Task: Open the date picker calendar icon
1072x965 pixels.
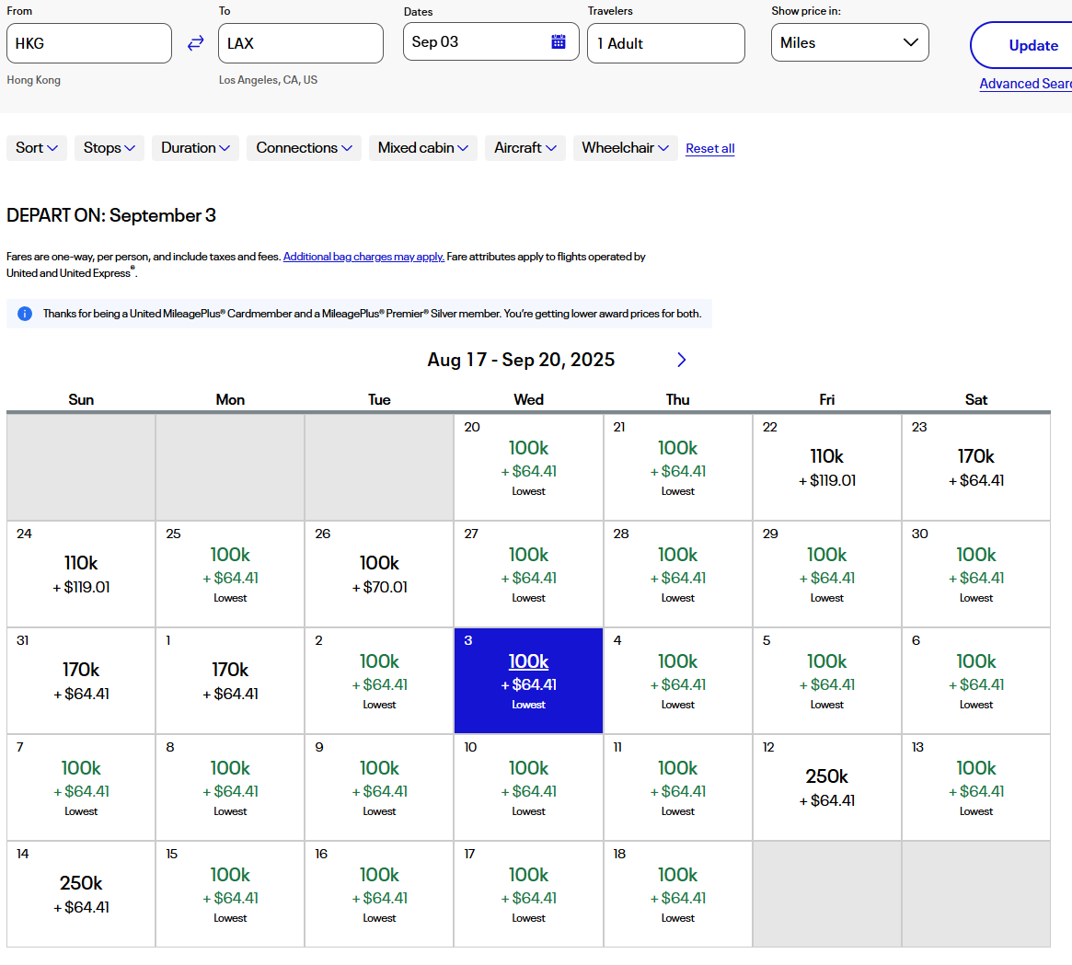Action: 559,41
